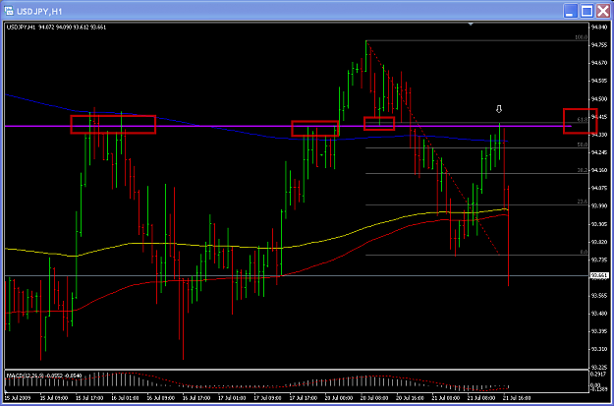
Task: Click the 94.755 price scale label
Action: pyautogui.click(x=599, y=45)
